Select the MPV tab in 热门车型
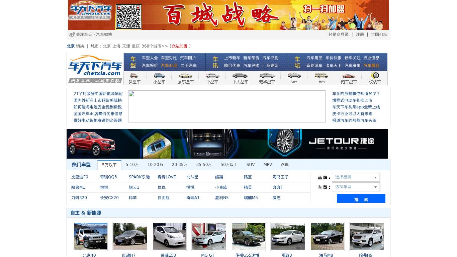The width and height of the screenshot is (457, 257). [x=268, y=165]
